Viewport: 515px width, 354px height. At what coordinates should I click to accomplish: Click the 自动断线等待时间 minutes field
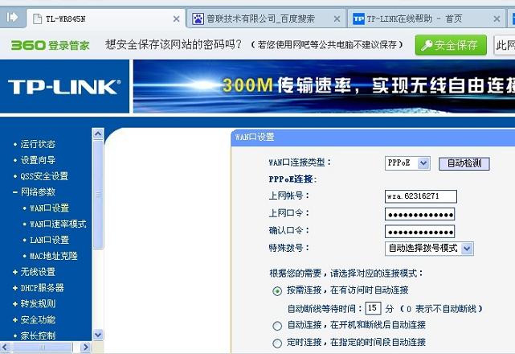(x=373, y=308)
